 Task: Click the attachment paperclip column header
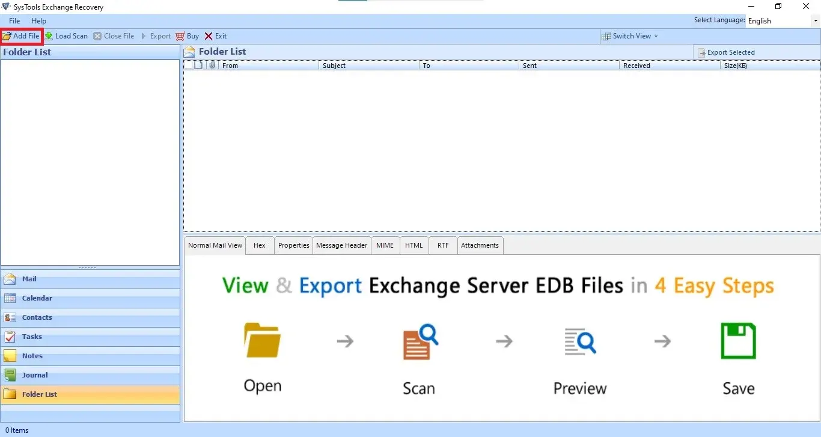212,65
